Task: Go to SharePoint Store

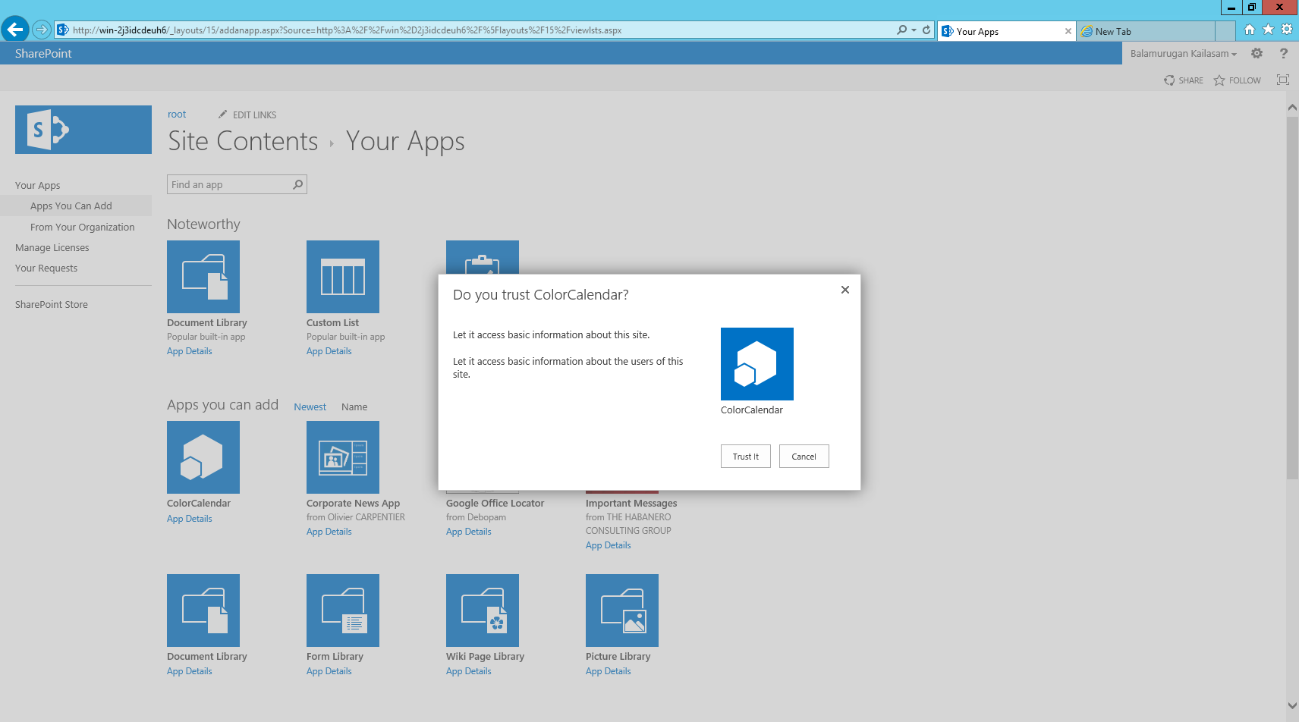Action: [52, 305]
